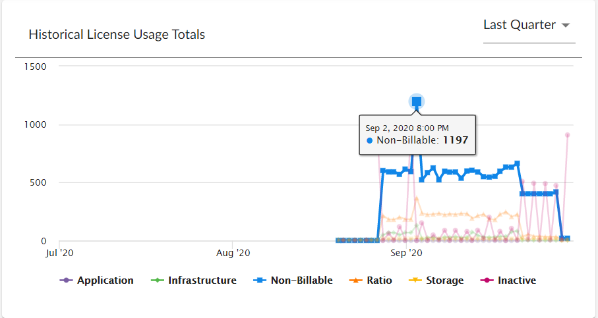Image resolution: width=598 pixels, height=318 pixels.
Task: Toggle the Application series label in legend
Action: coord(105,280)
